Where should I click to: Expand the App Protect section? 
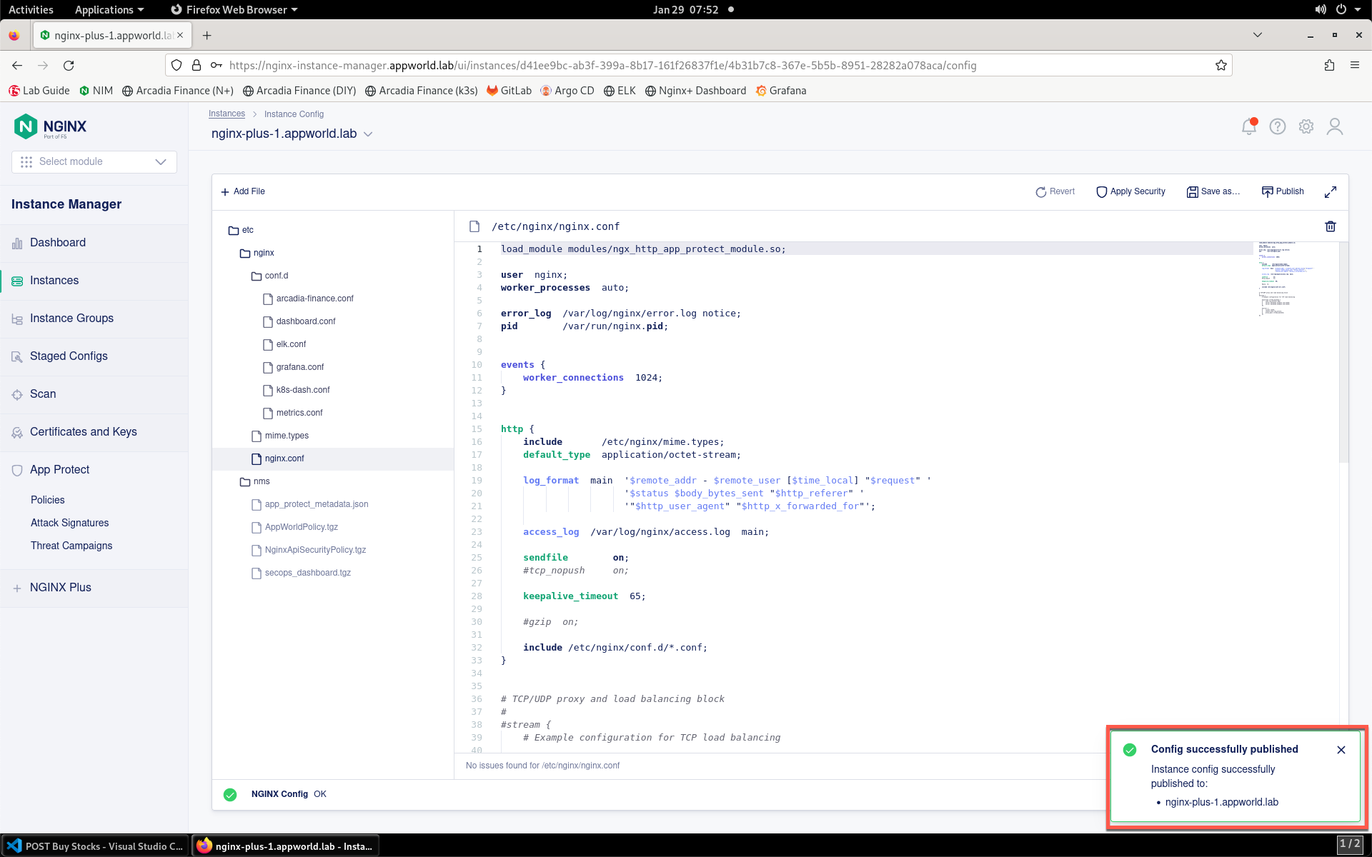pyautogui.click(x=60, y=469)
